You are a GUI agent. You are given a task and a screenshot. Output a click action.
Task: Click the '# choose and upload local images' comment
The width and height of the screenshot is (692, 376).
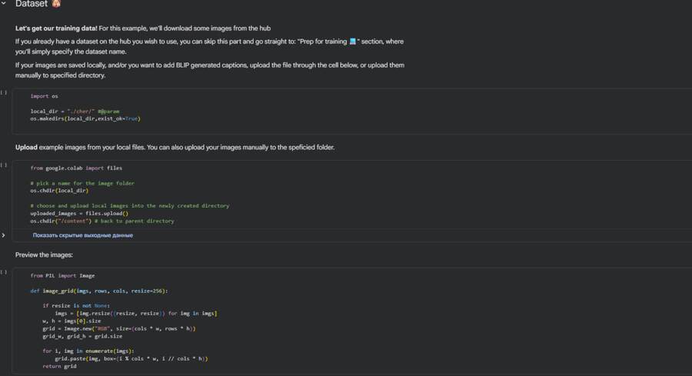pyautogui.click(x=130, y=205)
